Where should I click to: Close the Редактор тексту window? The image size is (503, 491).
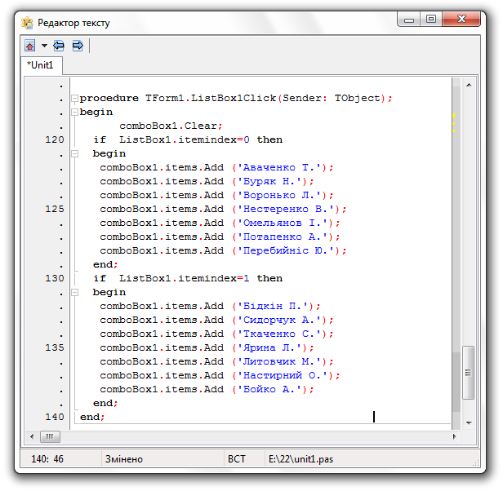tap(461, 20)
